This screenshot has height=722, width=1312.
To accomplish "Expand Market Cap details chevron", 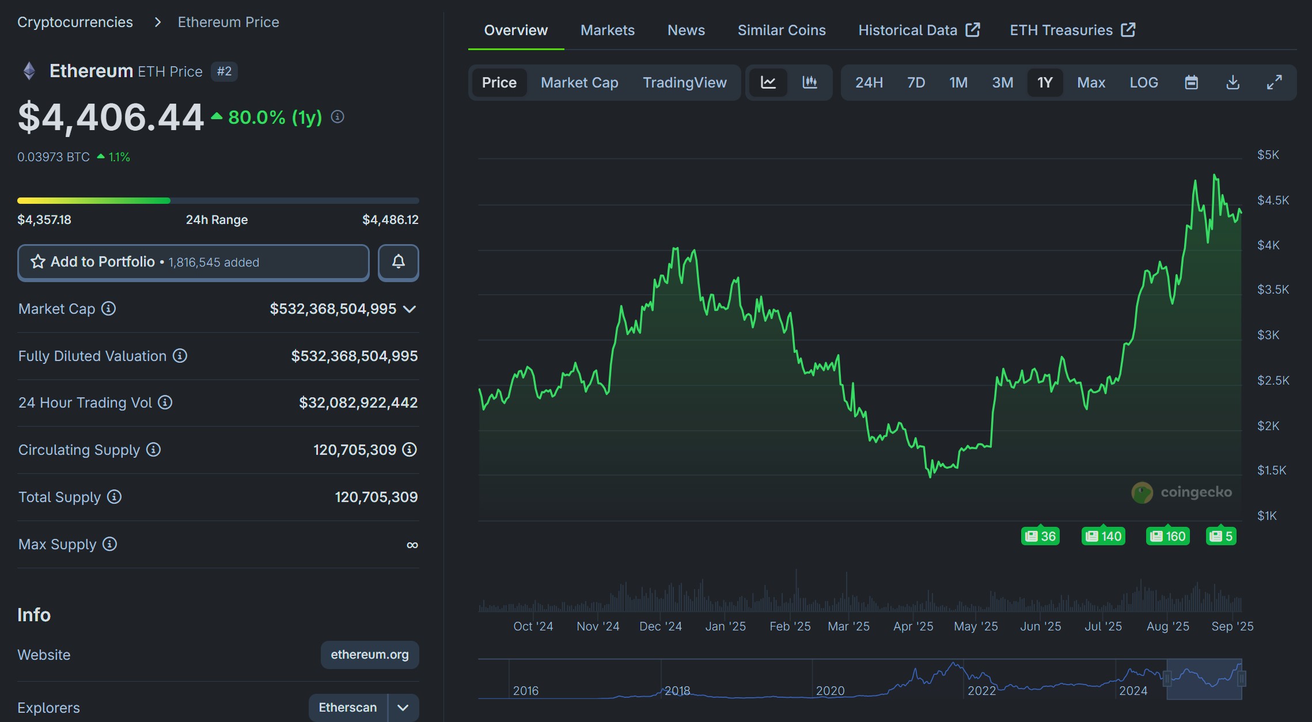I will pos(409,309).
